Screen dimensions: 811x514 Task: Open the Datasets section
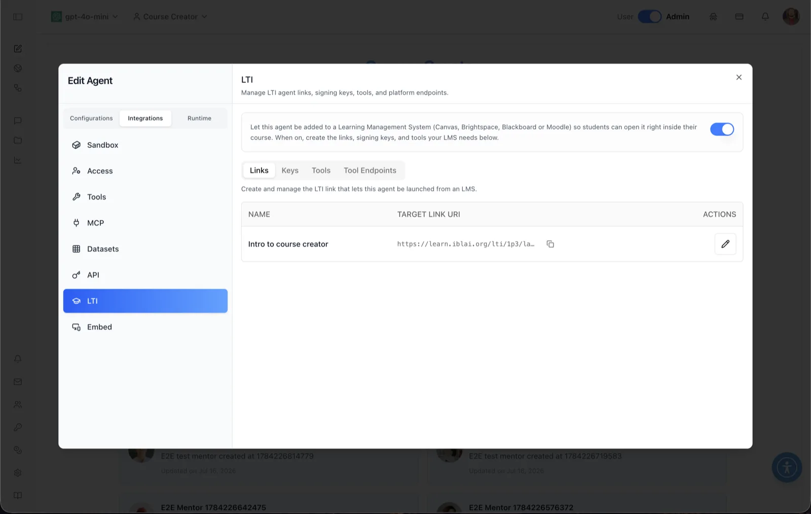pyautogui.click(x=145, y=249)
